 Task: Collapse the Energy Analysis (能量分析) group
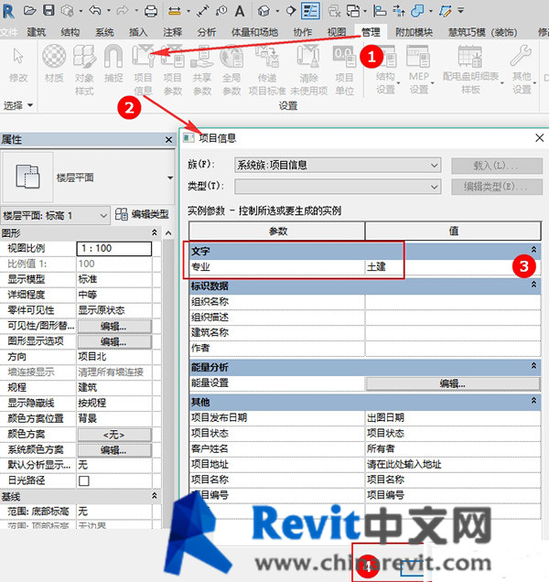pyautogui.click(x=533, y=366)
